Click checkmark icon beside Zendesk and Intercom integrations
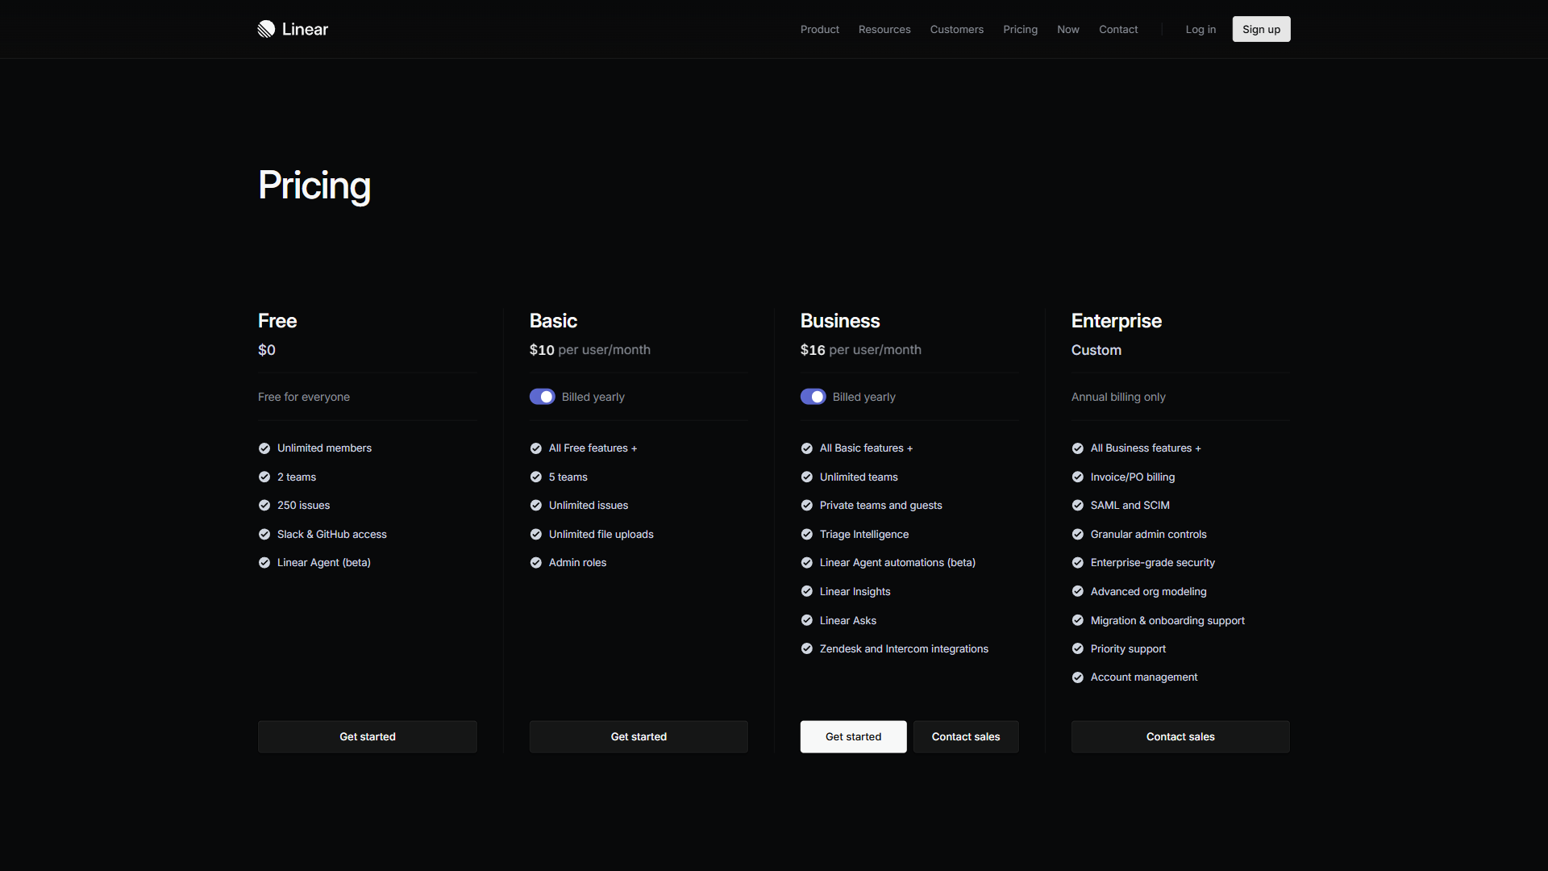This screenshot has width=1548, height=871. [807, 649]
